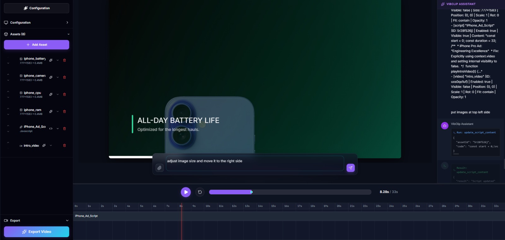
Task: Click the 25s mark on timeline ruler
Action: pyautogui.click(x=404, y=206)
